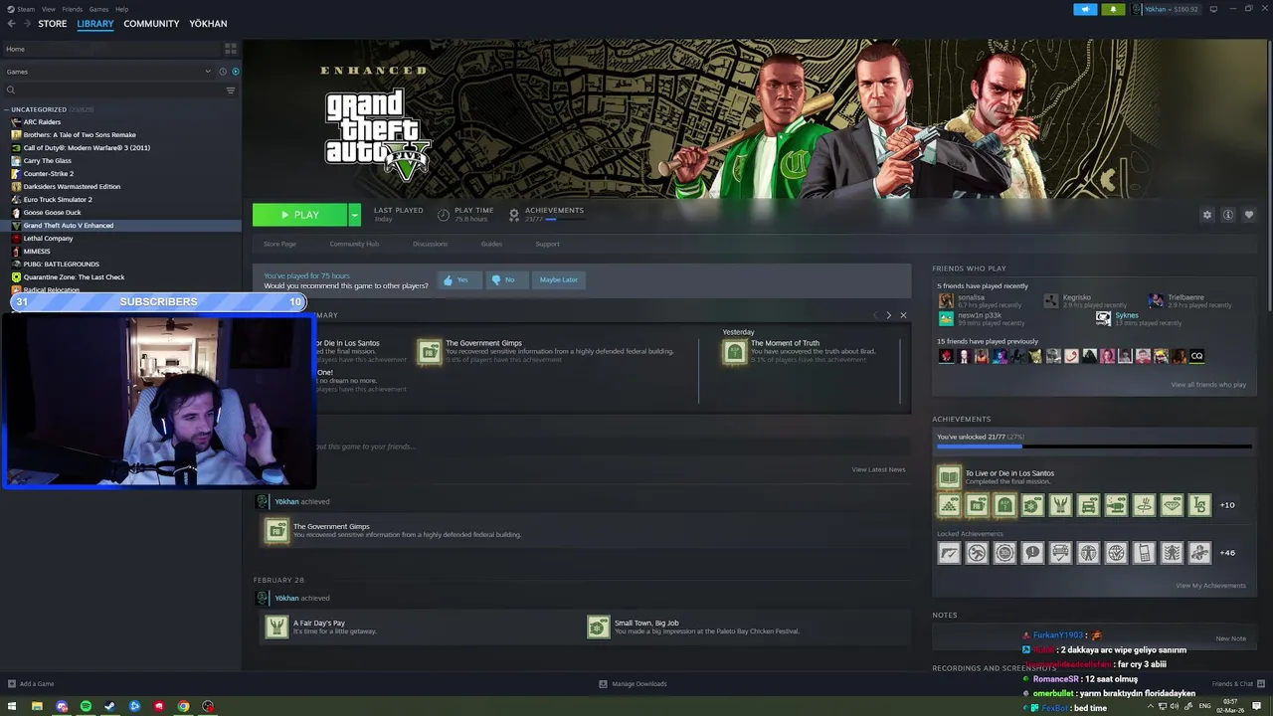Screen dimensions: 1273x716
Task: Select ARC Raiders in game list
Action: pyautogui.click(x=42, y=122)
